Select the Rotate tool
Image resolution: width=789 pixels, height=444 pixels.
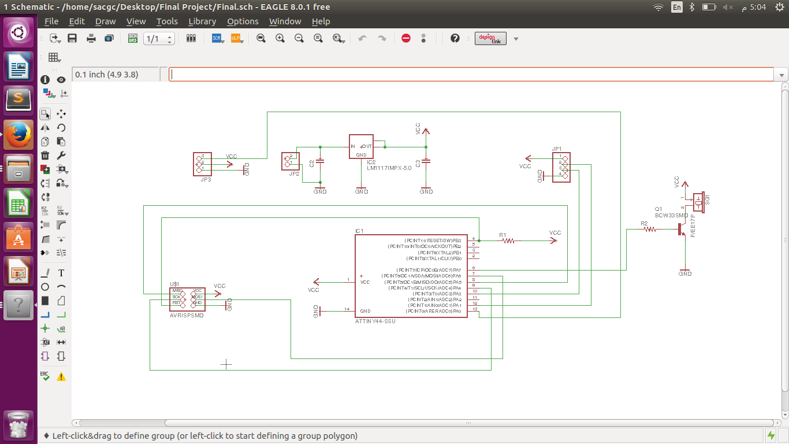tap(61, 128)
